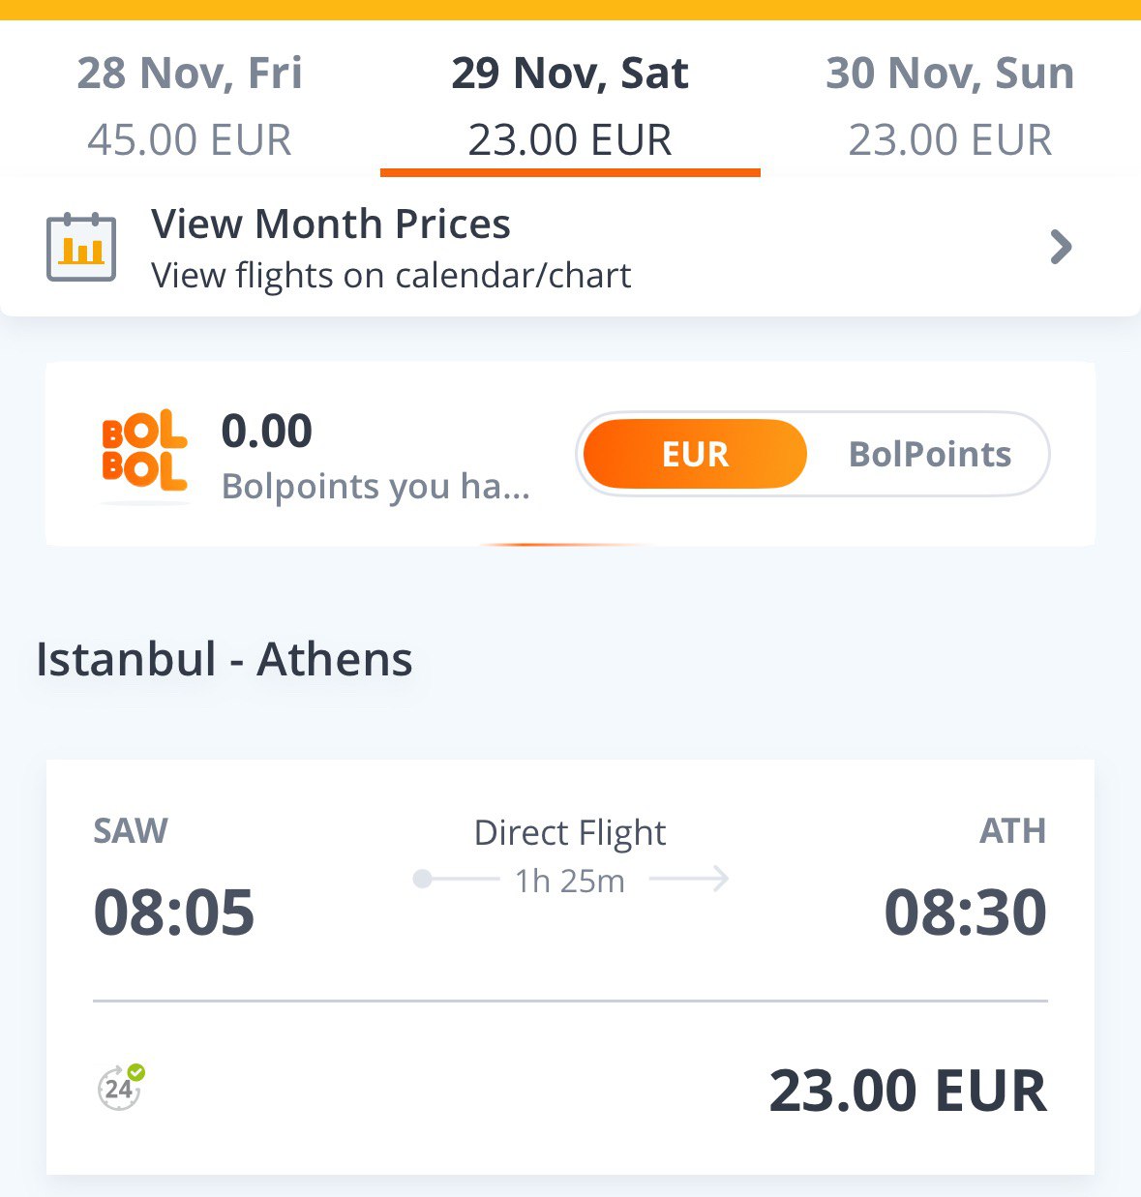This screenshot has width=1141, height=1197.
Task: Select the SAW 08:05 departure flight card
Action: pos(570,967)
